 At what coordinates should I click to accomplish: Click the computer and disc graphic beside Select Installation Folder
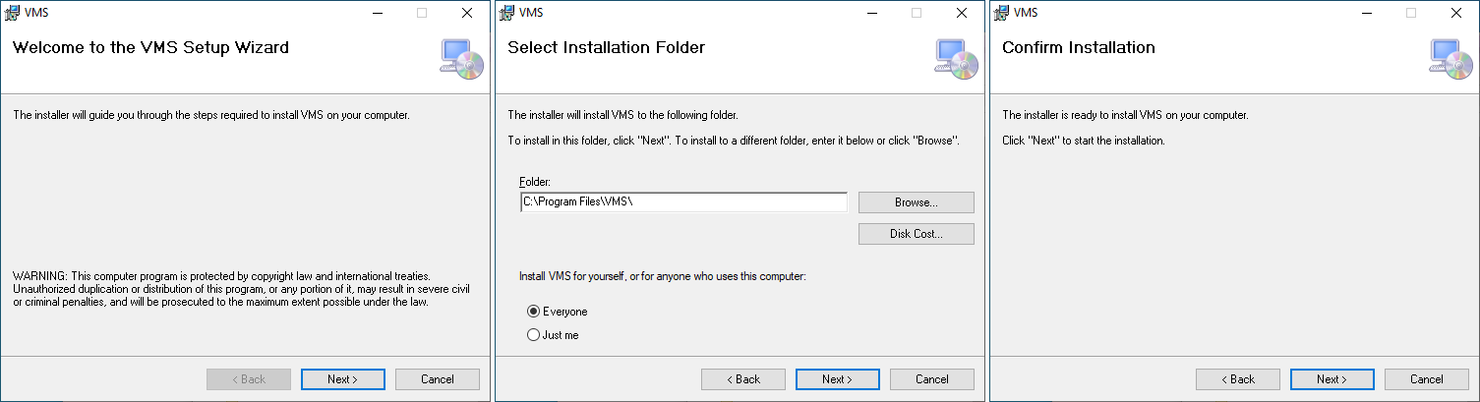click(x=956, y=58)
